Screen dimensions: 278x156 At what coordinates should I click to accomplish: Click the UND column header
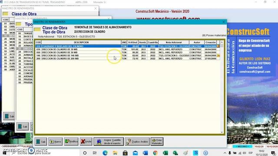tap(124, 42)
